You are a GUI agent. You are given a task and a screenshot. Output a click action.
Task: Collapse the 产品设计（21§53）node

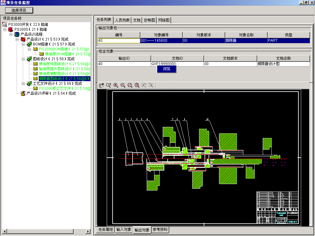coord(17,39)
